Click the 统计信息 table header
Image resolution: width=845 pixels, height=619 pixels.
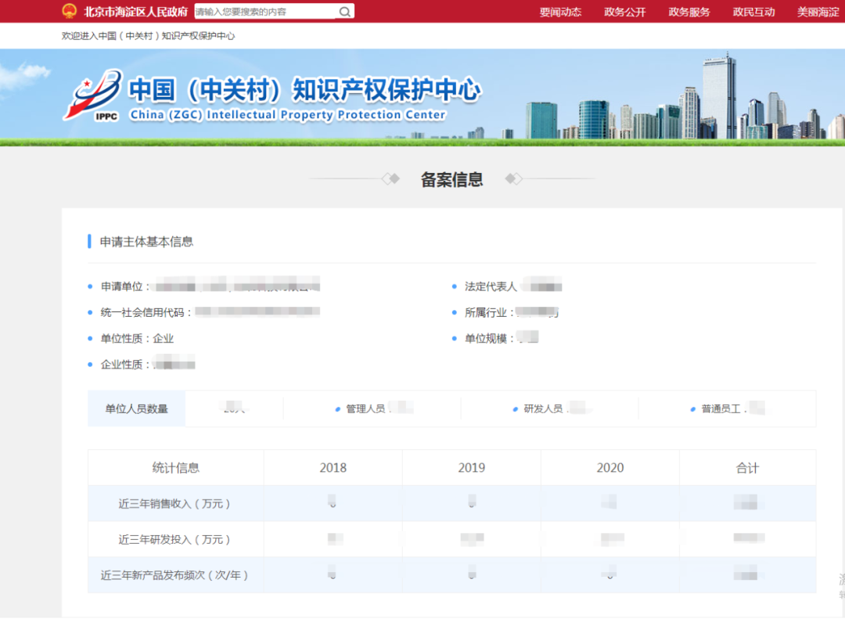(176, 467)
